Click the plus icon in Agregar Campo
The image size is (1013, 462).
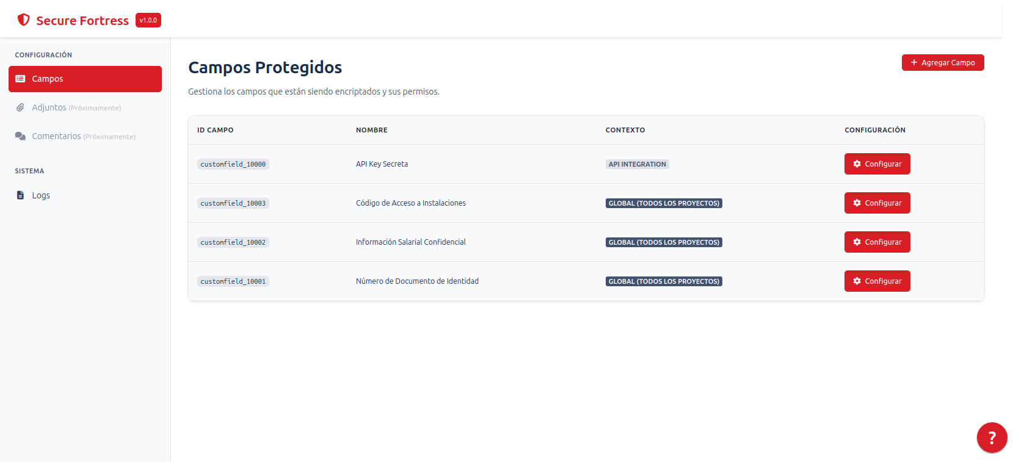pos(914,62)
